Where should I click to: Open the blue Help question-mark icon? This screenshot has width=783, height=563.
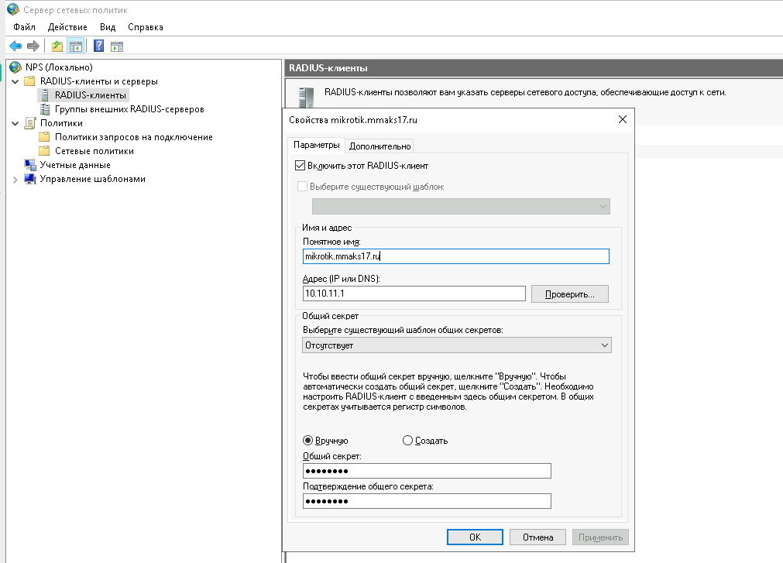[99, 46]
